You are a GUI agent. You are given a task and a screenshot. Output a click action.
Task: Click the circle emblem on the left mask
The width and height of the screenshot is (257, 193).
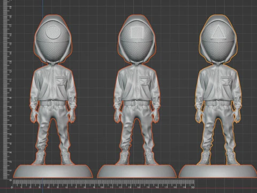pyautogui.click(x=54, y=32)
